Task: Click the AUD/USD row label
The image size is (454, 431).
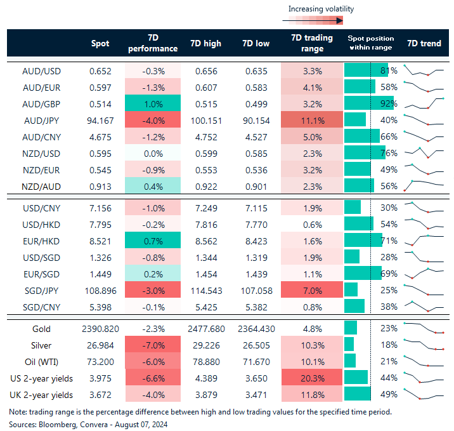Action: [x=41, y=71]
